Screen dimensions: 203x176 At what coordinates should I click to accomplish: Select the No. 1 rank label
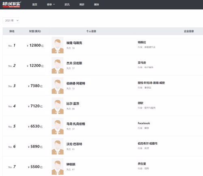[x=12, y=46]
